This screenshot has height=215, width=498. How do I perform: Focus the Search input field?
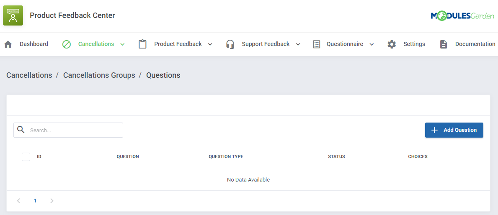click(x=68, y=130)
